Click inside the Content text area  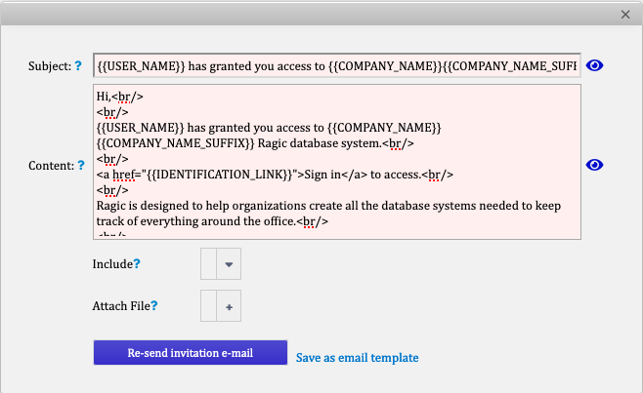[x=337, y=162]
